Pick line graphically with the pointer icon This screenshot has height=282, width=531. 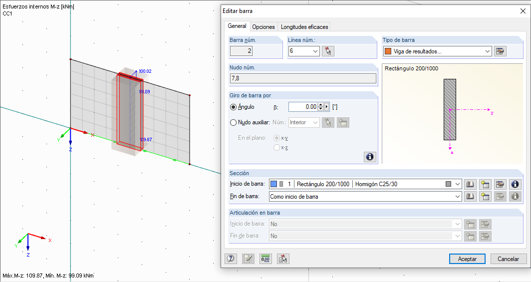point(327,51)
